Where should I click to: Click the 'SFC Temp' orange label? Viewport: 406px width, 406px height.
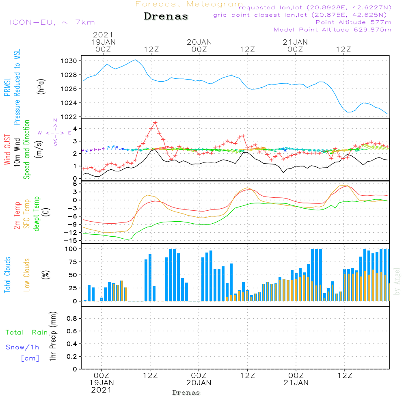(26, 214)
